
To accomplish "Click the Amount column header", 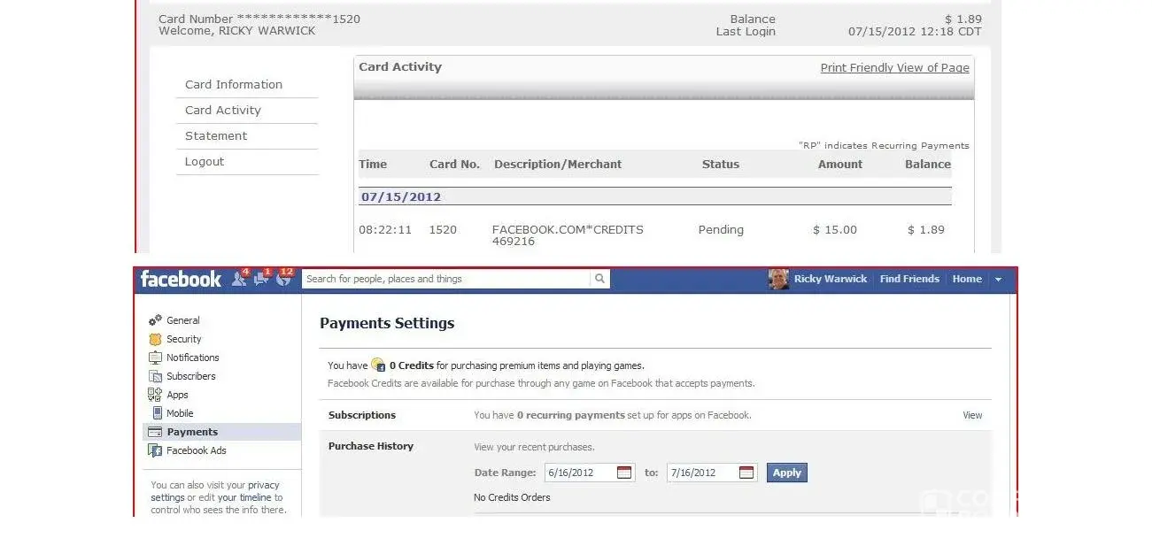I will tap(840, 164).
